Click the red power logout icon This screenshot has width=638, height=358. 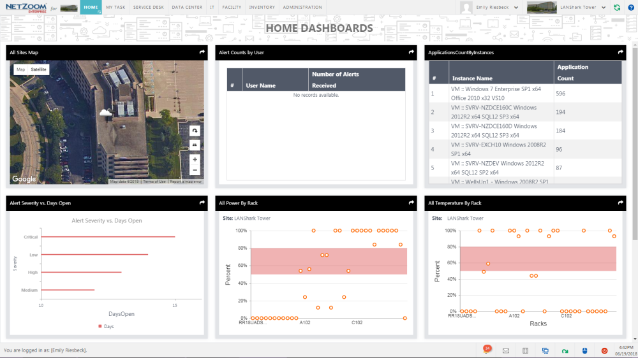(604, 350)
